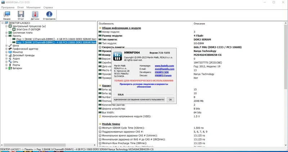Click Общая информация о модуле heading
This screenshot has height=152, width=288.
click(121, 28)
